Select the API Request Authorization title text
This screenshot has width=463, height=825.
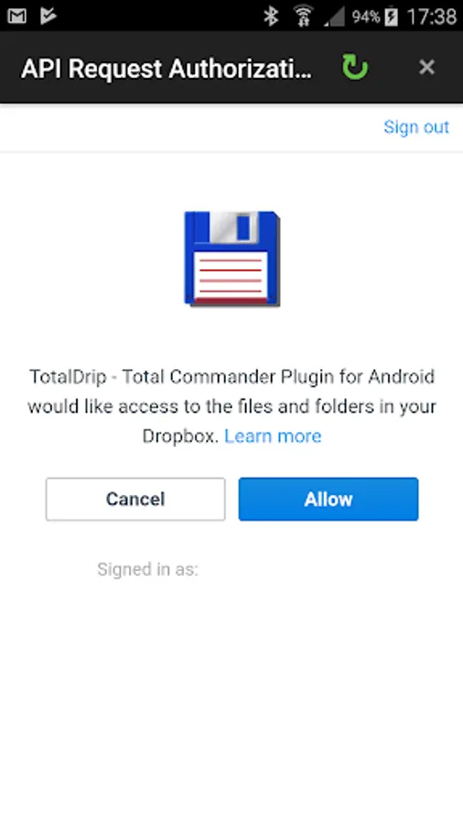pyautogui.click(x=167, y=69)
